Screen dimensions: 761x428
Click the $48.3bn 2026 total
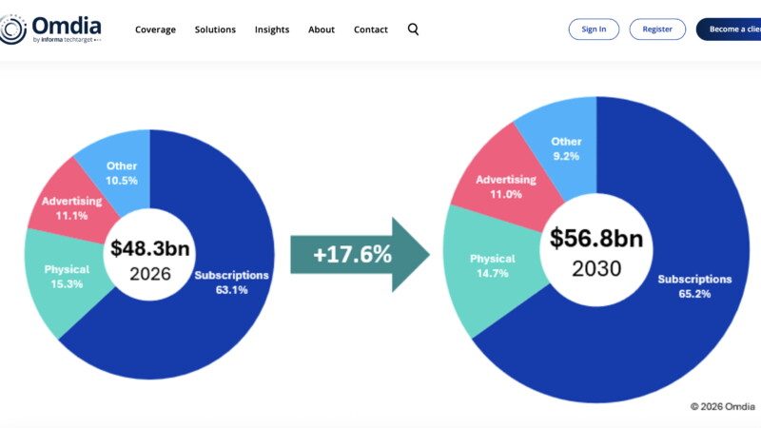[x=150, y=259]
